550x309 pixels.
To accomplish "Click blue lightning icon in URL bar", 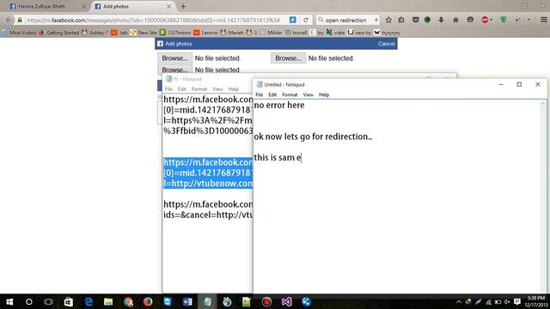I will click(292, 20).
